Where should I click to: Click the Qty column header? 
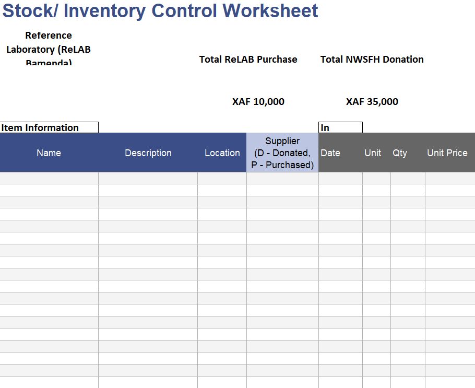(x=408, y=152)
